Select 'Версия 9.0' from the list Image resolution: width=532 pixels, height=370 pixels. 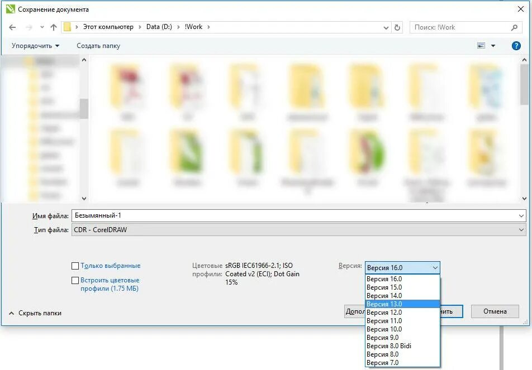coord(402,338)
